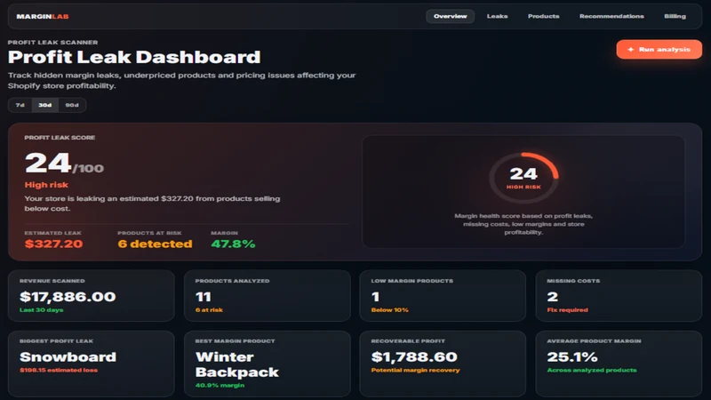The width and height of the screenshot is (711, 400).
Task: Click the Last 30 days caption
Action: 41,310
